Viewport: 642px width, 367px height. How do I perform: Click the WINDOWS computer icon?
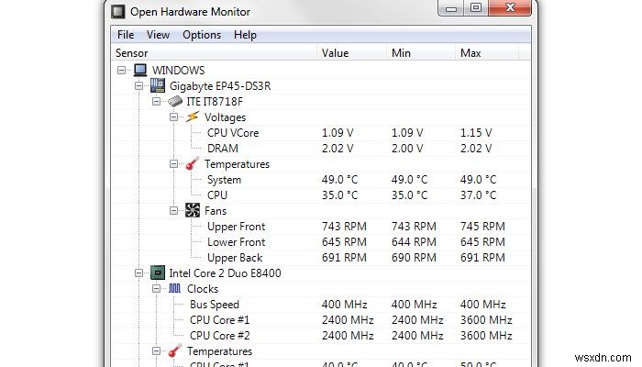point(140,70)
